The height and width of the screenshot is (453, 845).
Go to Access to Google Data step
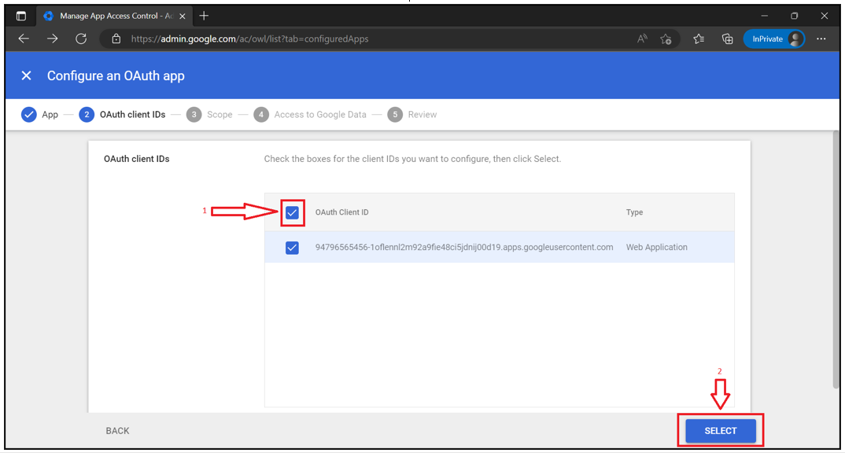(x=310, y=115)
